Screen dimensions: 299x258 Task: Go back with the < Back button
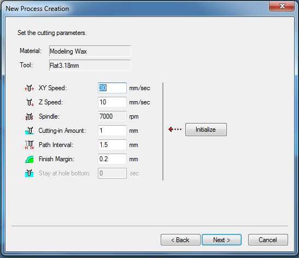[180, 240]
